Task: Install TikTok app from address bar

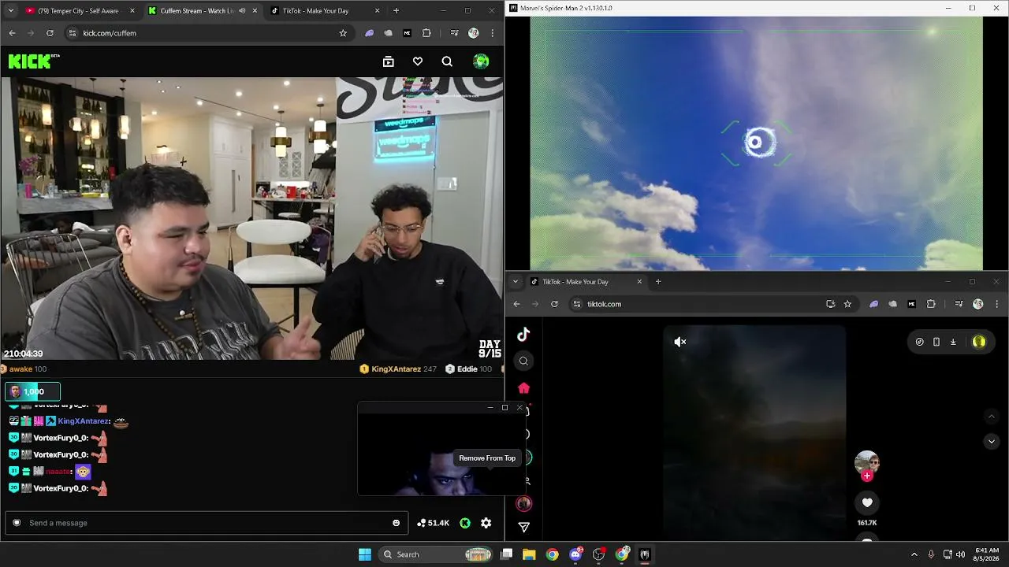Action: [830, 304]
